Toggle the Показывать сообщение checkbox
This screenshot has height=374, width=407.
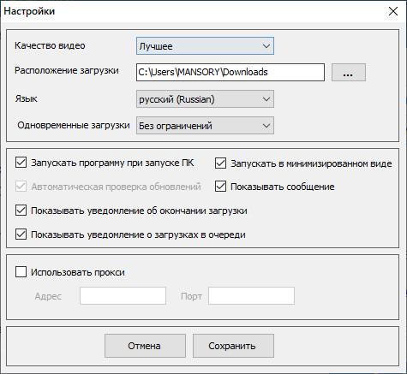click(220, 187)
